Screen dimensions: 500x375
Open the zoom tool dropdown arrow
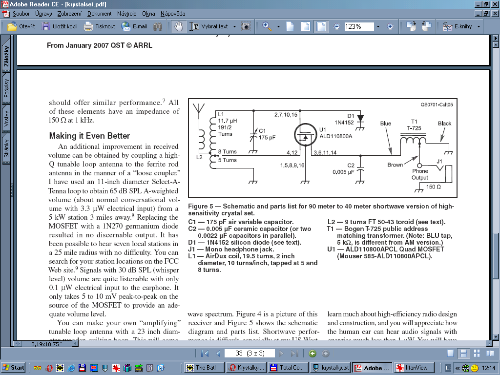[278, 26]
